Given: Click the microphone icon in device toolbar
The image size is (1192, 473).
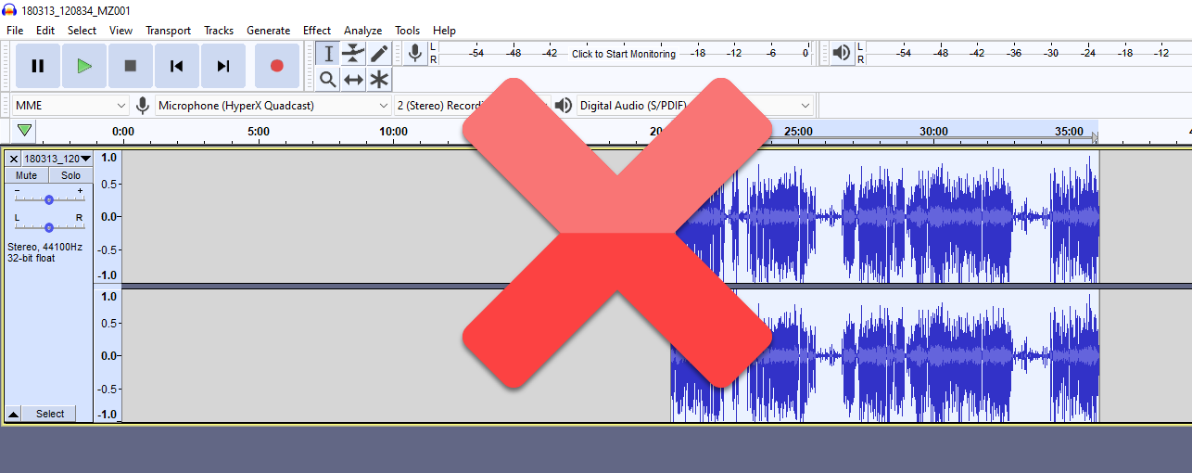Looking at the screenshot, I should (x=142, y=105).
